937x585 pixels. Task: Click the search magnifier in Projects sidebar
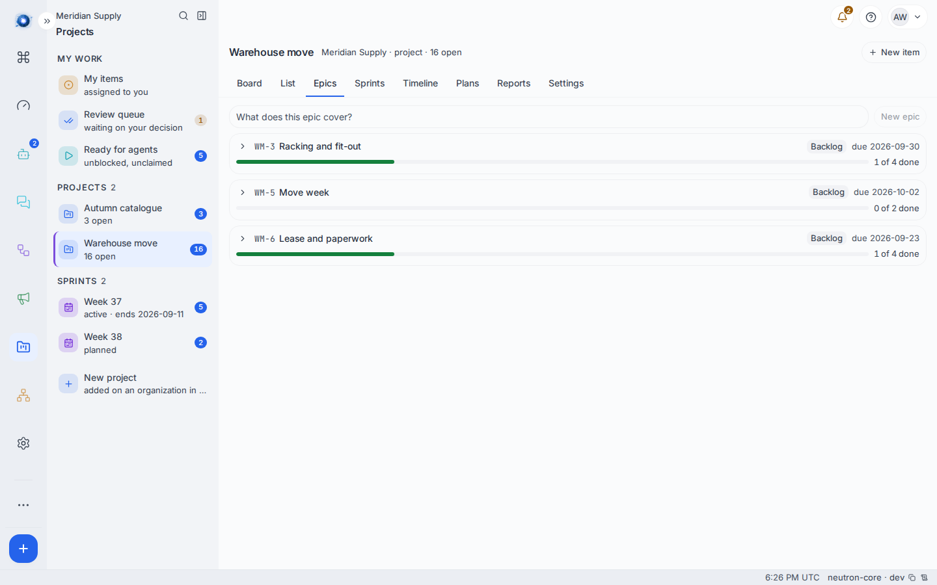[183, 16]
